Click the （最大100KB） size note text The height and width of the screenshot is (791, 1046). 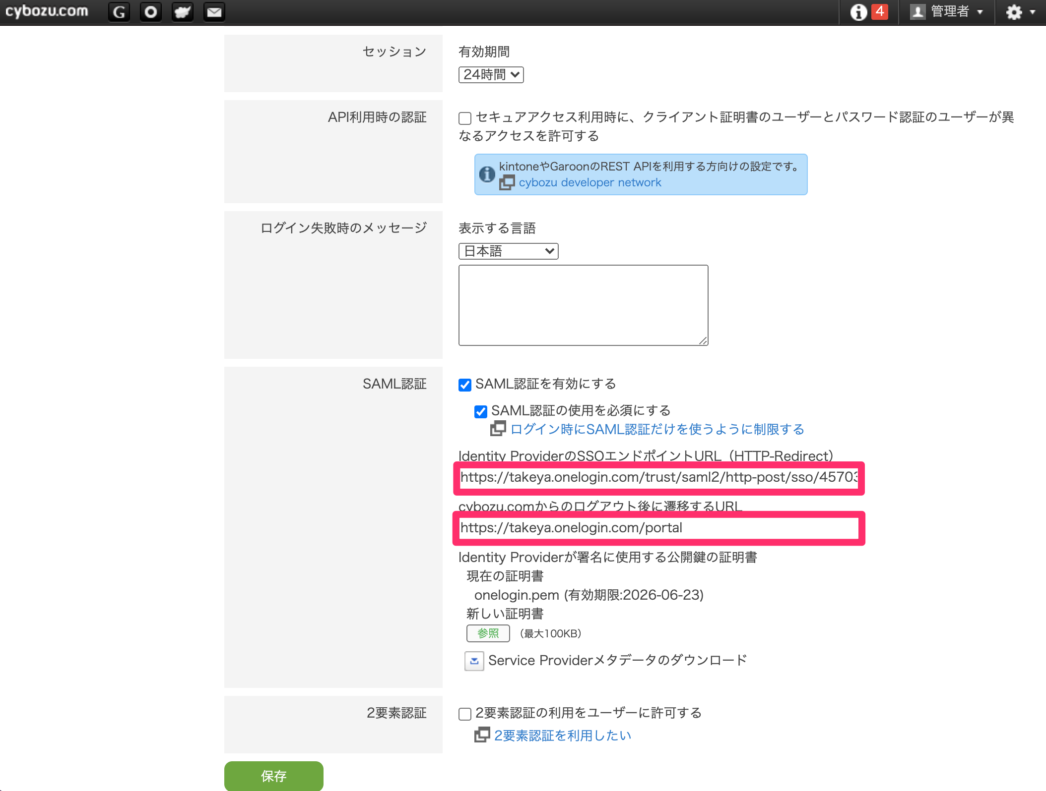tap(550, 633)
